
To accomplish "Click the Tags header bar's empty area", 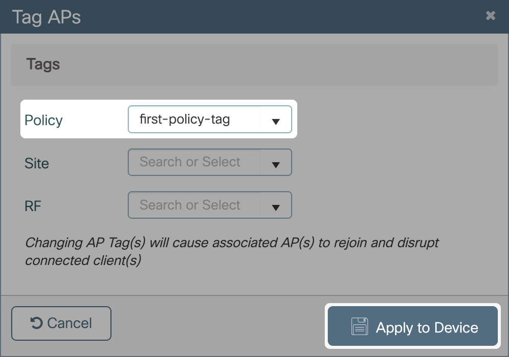I will (x=280, y=65).
